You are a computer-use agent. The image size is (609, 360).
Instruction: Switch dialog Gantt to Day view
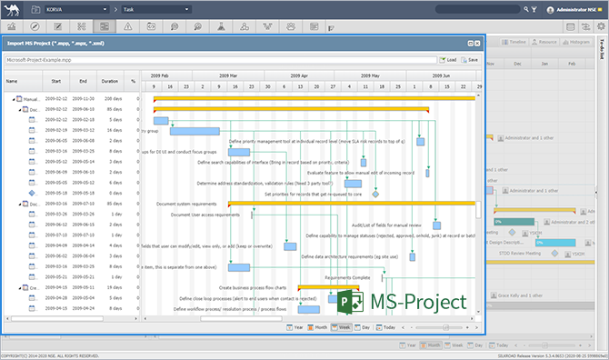click(x=362, y=327)
